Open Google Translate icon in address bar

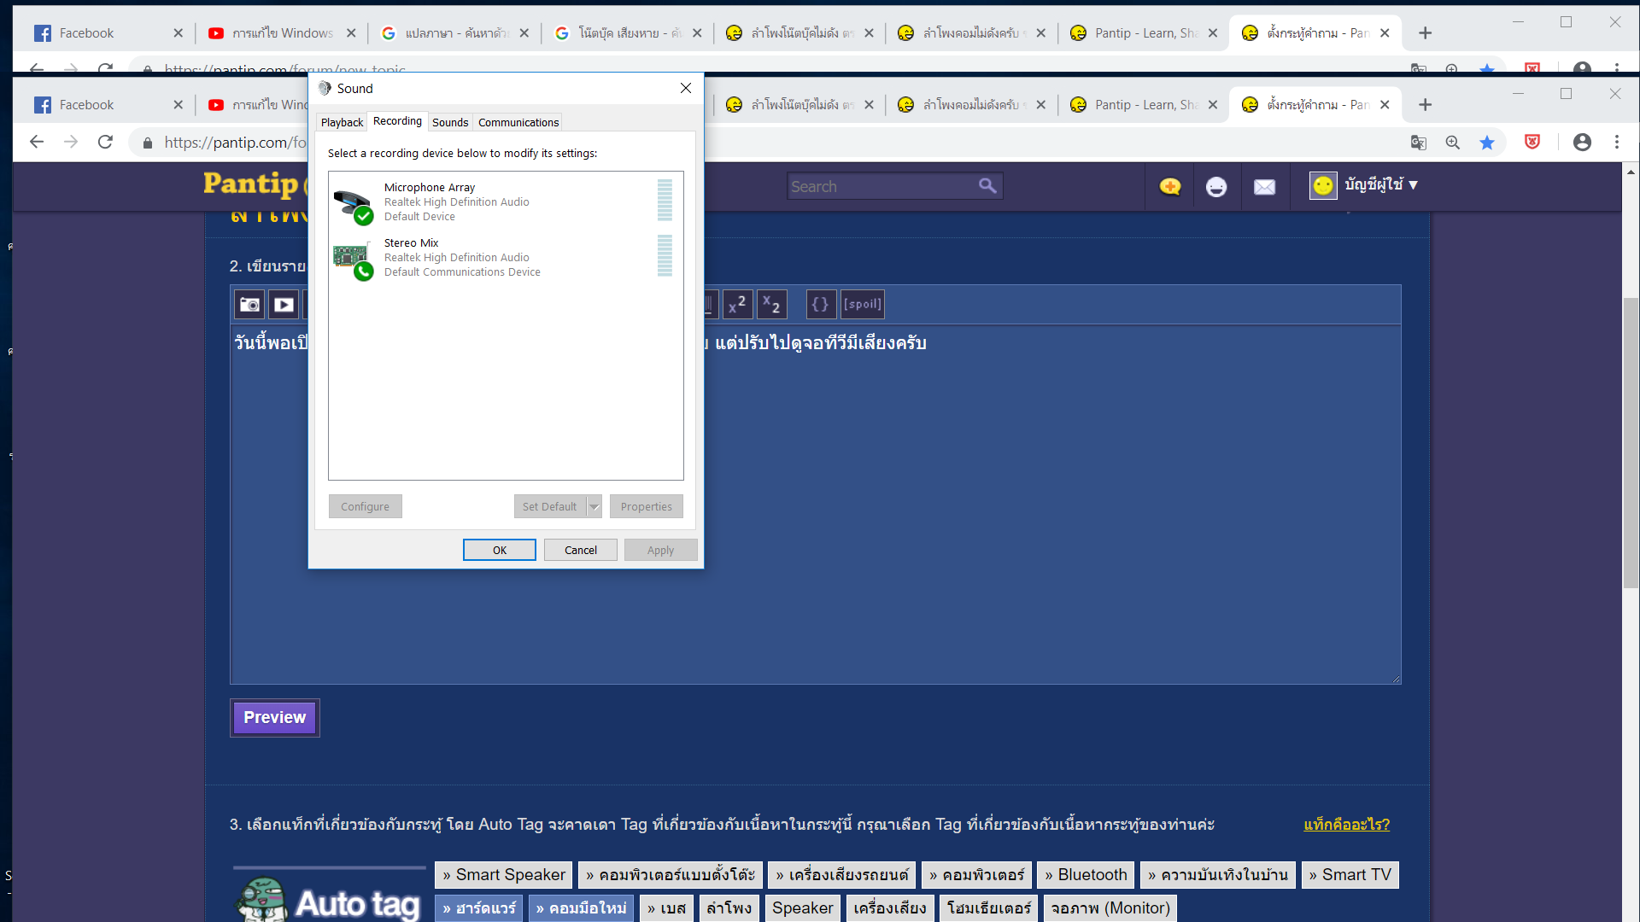pyautogui.click(x=1419, y=143)
